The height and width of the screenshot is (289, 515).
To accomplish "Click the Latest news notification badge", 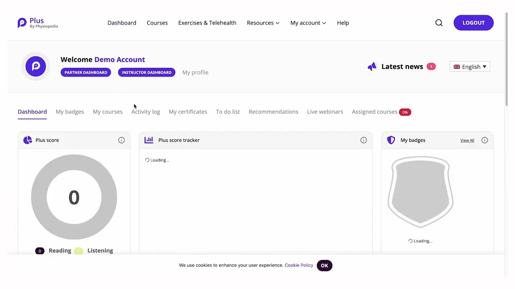I will click(431, 67).
